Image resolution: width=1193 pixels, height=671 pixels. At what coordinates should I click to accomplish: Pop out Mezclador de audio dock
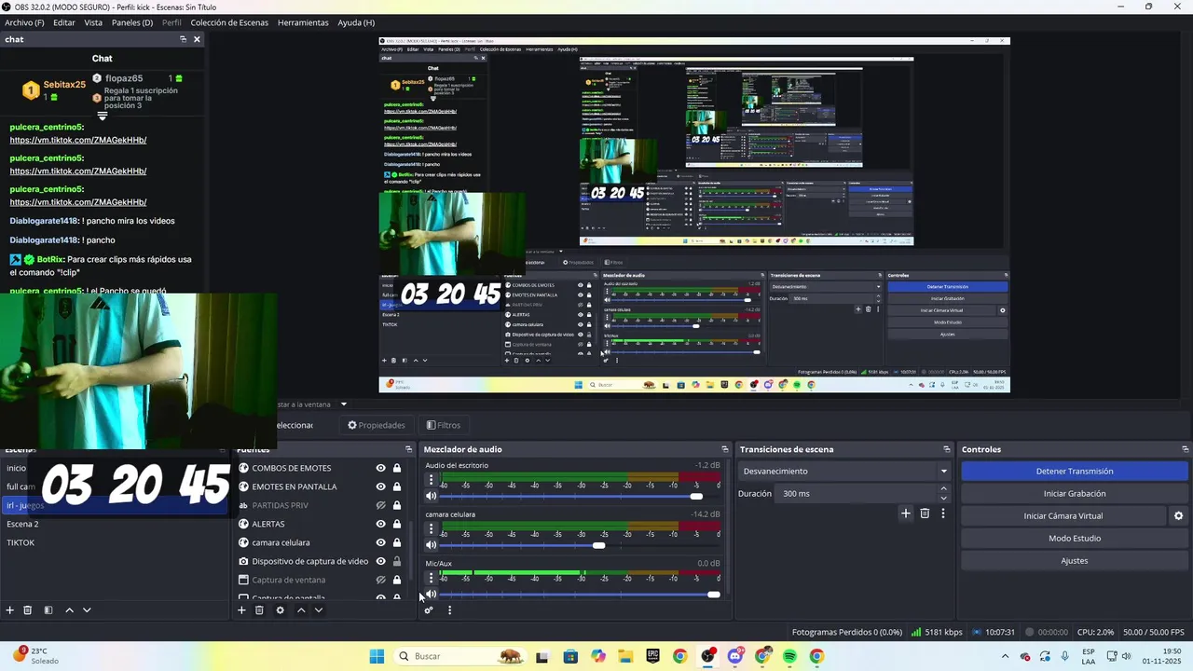pos(725,449)
